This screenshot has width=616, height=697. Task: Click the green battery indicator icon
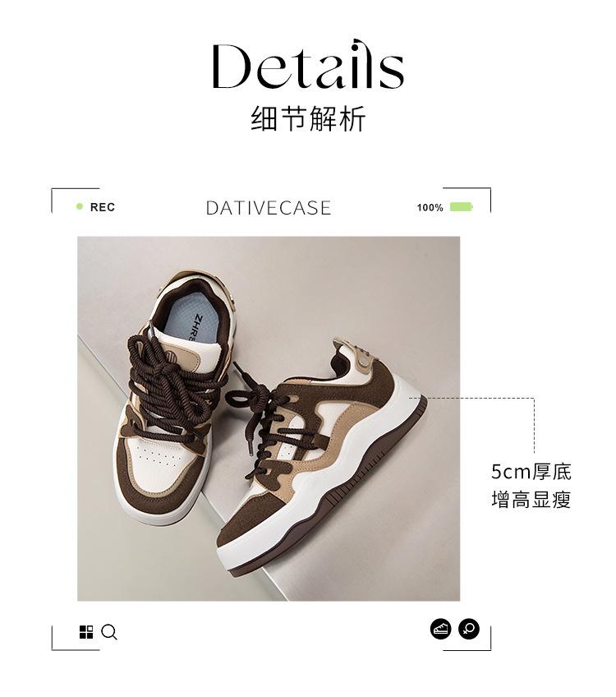pos(462,207)
